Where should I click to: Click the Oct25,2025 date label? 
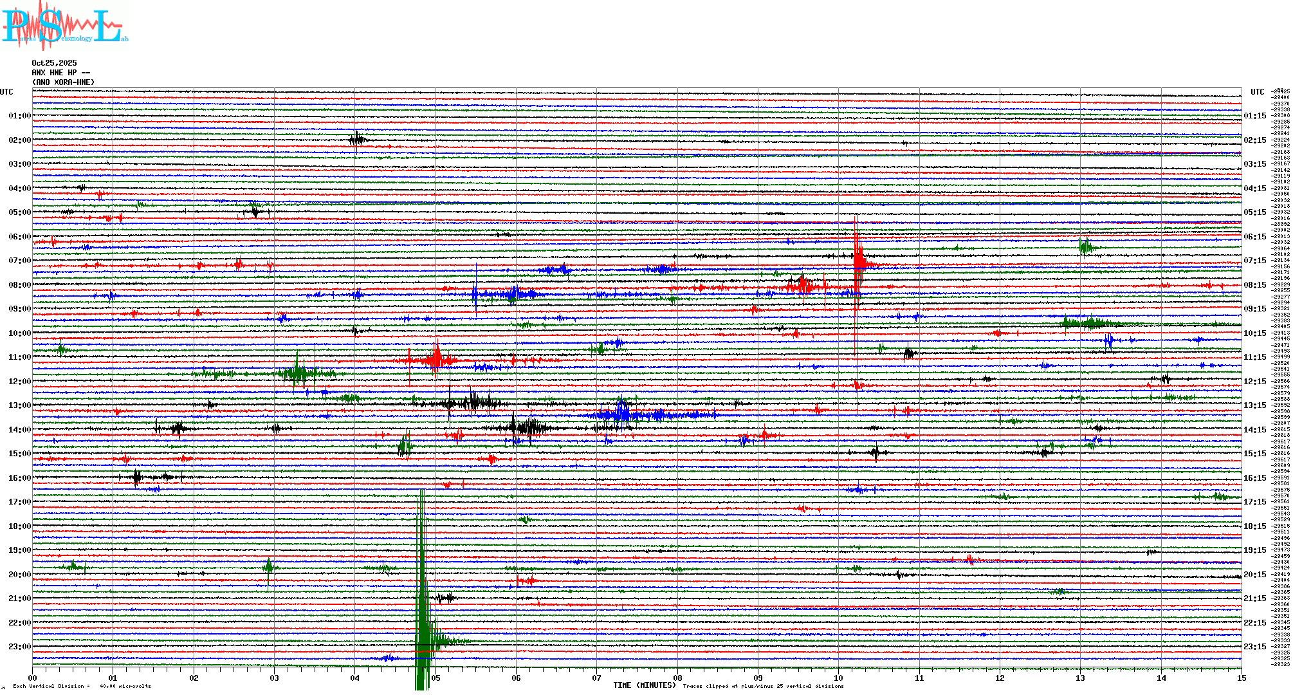tap(54, 63)
